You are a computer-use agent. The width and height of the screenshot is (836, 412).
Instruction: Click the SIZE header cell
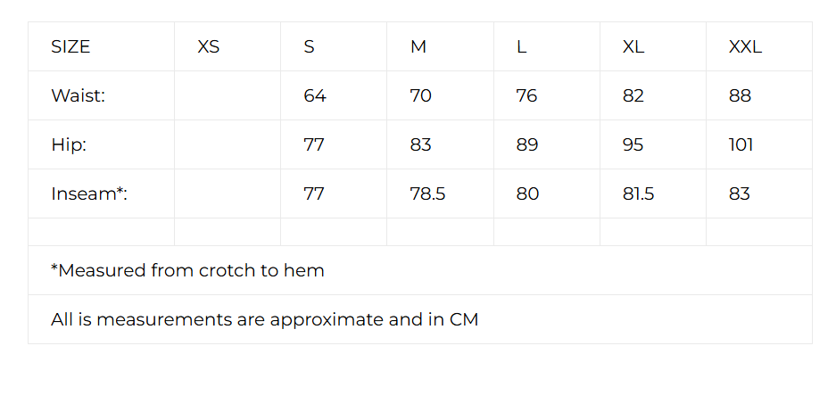pyautogui.click(x=70, y=47)
